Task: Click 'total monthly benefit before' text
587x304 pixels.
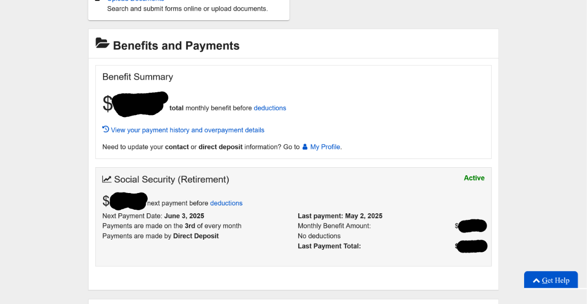Action: [211, 108]
